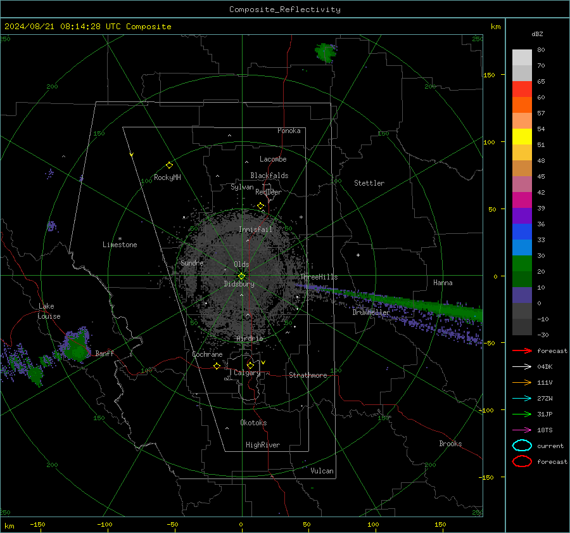This screenshot has width=570, height=533.
Task: Click the yellow diamond marker beside RockyMH
Action: coord(169,165)
